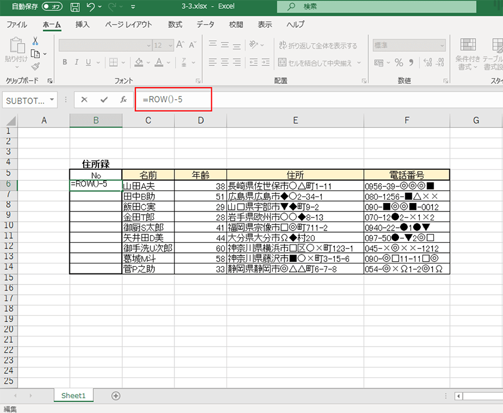The width and height of the screenshot is (503, 413).
Task: Toggle Italic formatting button
Action: click(x=77, y=62)
